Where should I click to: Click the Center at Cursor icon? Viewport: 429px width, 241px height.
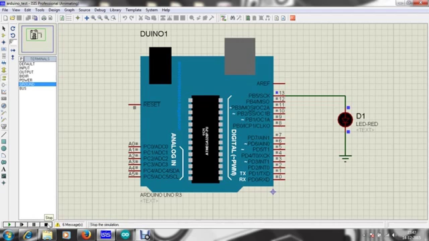[86, 18]
